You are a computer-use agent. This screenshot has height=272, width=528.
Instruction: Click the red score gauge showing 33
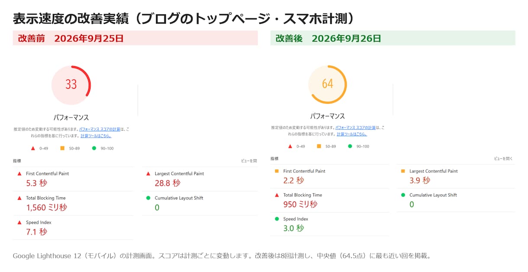(71, 85)
